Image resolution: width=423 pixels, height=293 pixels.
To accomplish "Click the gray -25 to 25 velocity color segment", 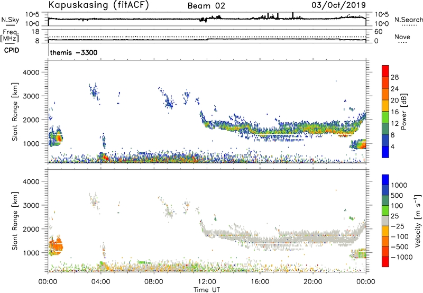I will pyautogui.click(x=385, y=221).
